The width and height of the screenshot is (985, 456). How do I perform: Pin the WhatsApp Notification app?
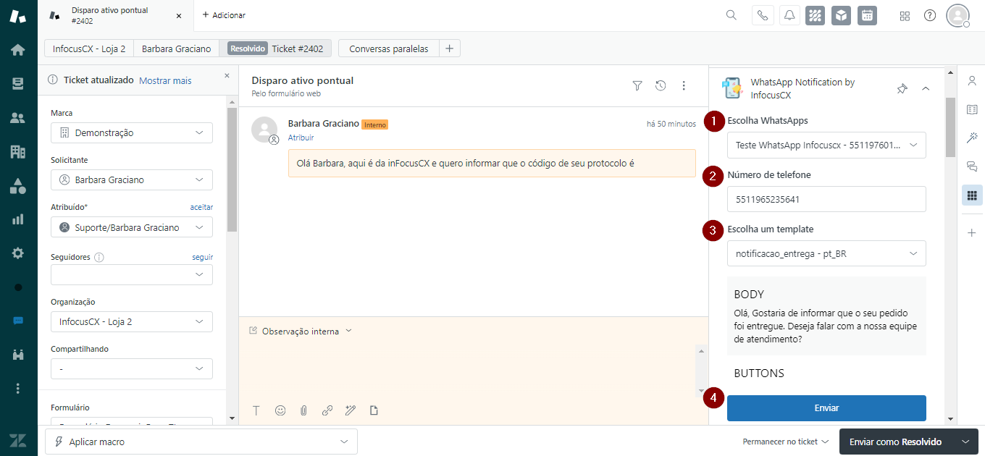point(902,88)
